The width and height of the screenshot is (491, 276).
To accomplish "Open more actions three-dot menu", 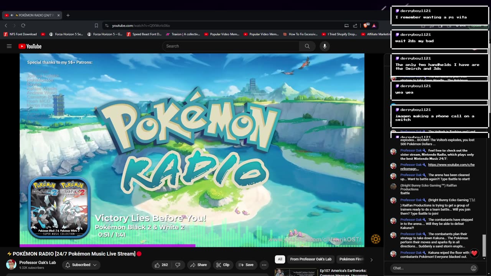I will click(264, 265).
